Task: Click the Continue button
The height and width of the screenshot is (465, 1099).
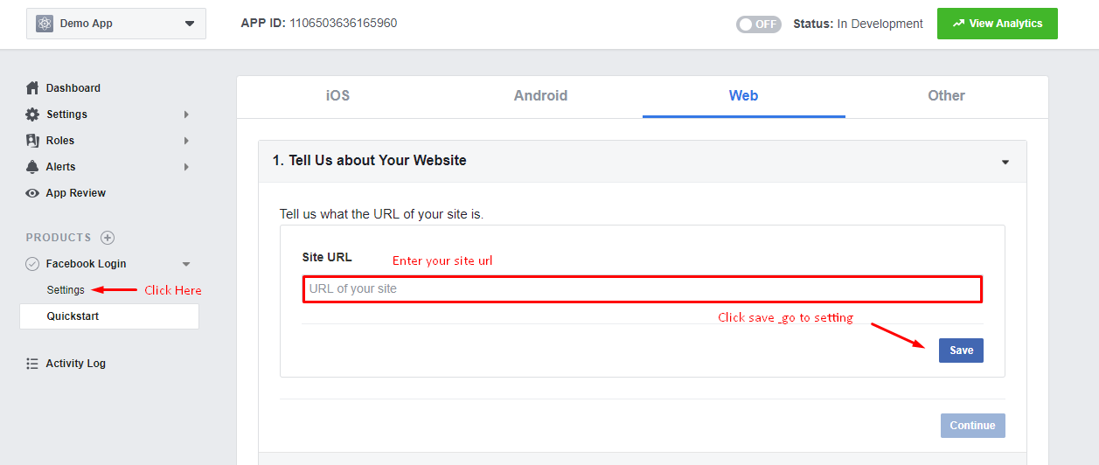Action: (972, 426)
